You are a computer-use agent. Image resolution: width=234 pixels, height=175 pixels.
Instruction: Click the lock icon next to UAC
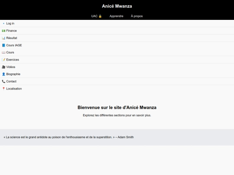[x=100, y=16]
